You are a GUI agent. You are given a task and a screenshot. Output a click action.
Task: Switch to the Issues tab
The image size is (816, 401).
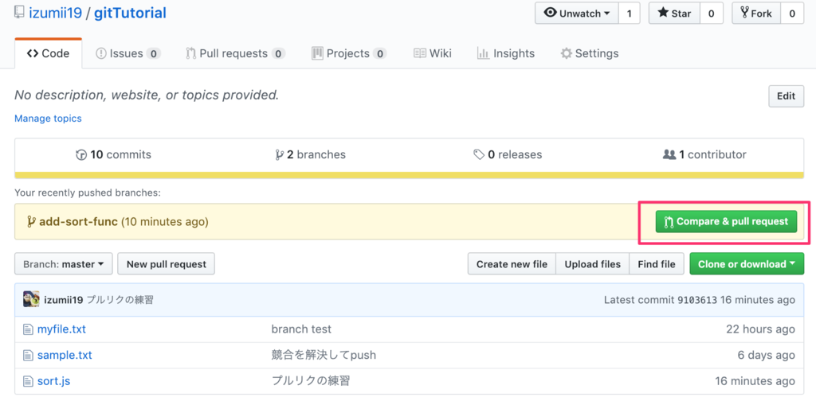click(127, 53)
